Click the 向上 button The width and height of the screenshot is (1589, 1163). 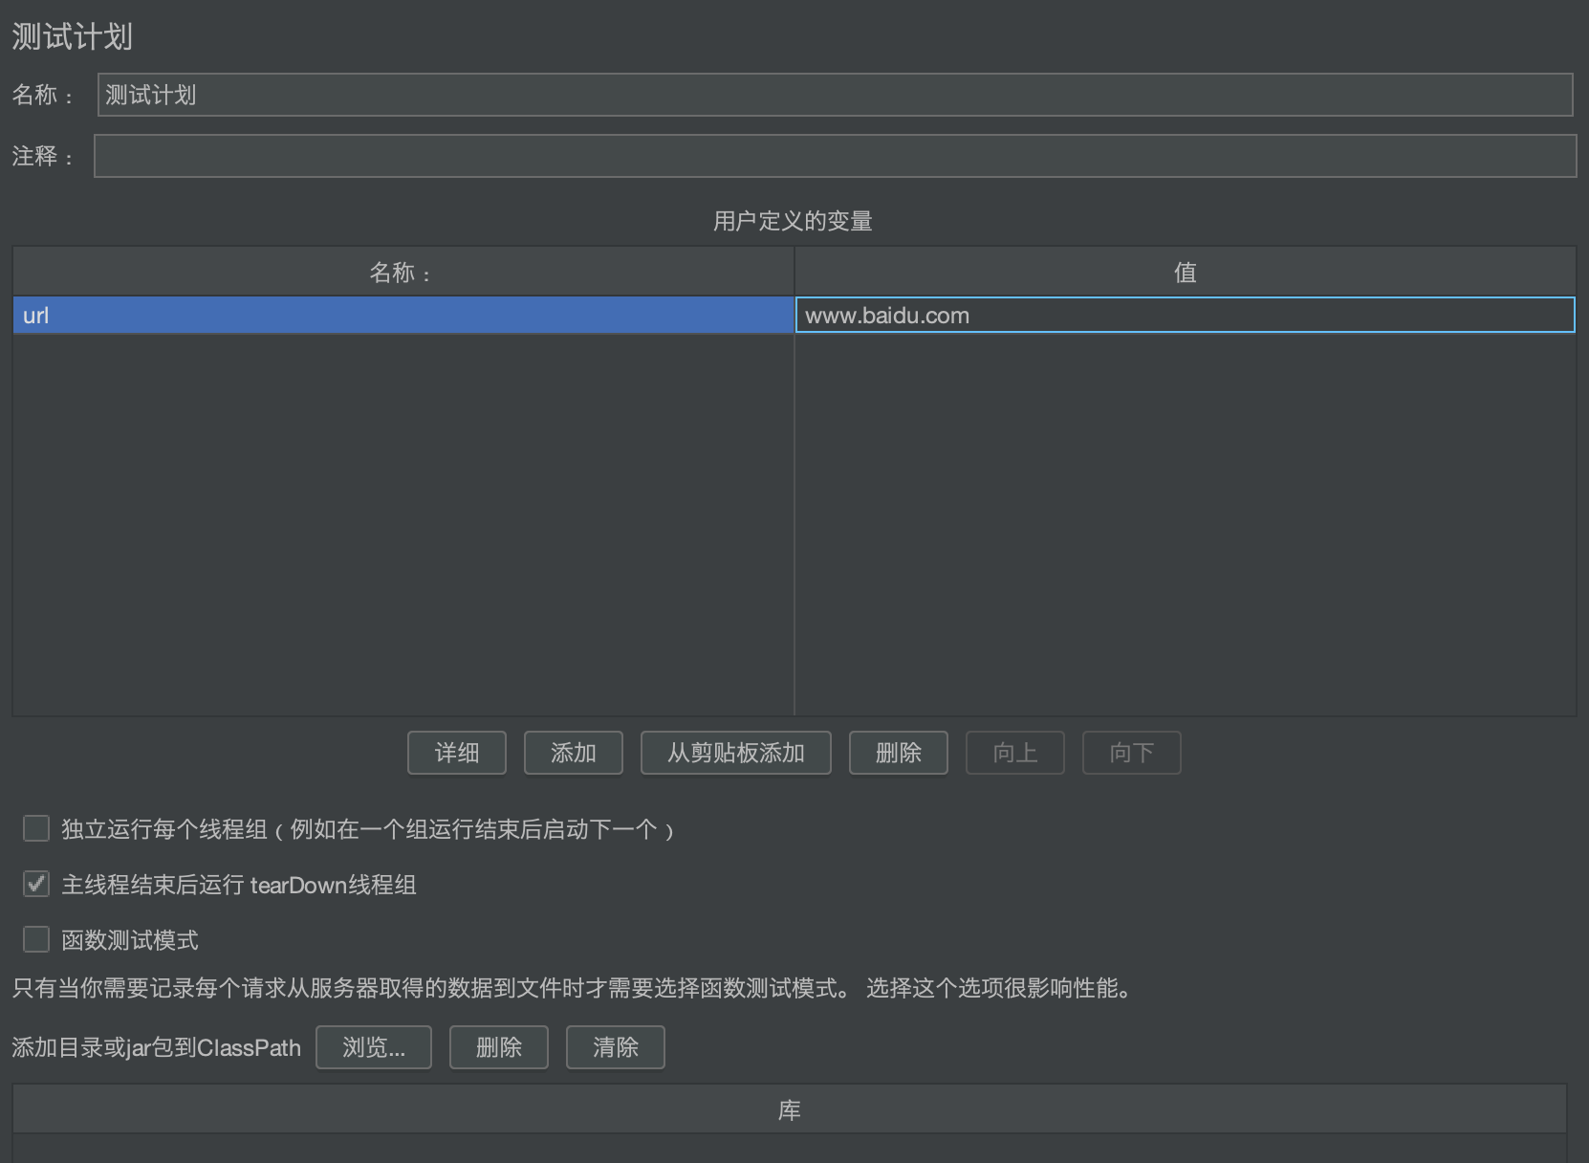click(x=1015, y=753)
